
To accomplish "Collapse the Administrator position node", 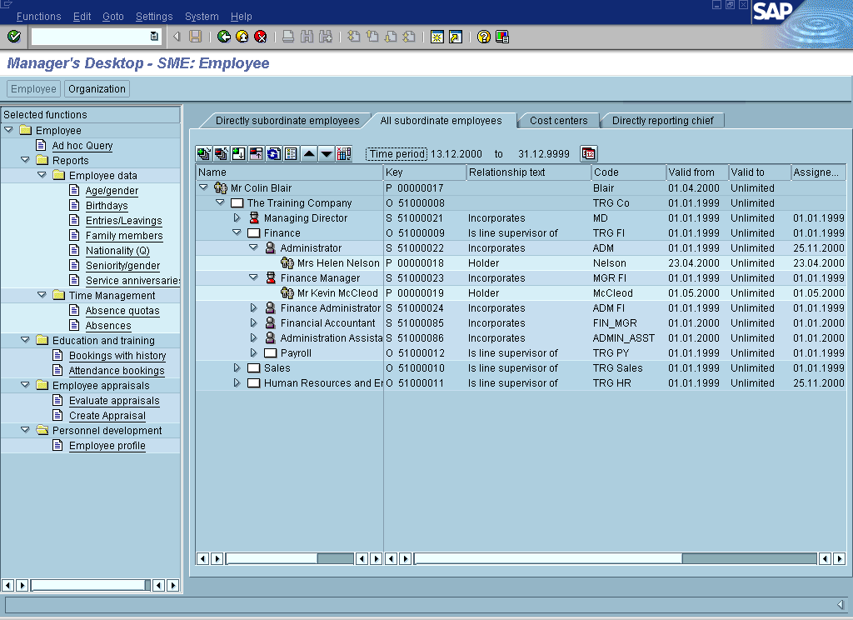I will [253, 247].
